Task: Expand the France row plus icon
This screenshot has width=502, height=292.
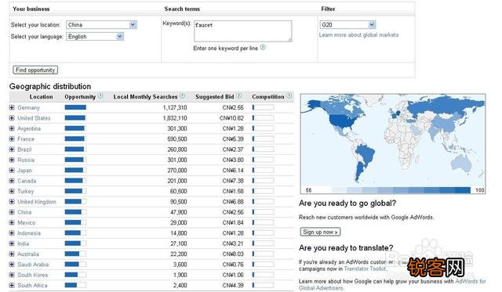Action: [x=12, y=139]
